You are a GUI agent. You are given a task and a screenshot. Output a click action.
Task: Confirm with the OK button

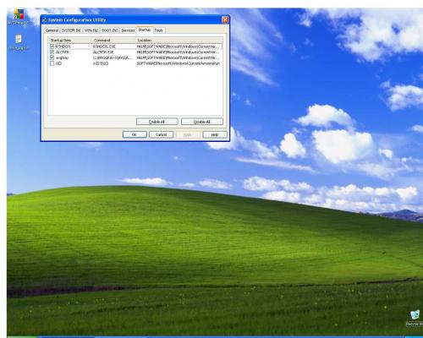135,134
